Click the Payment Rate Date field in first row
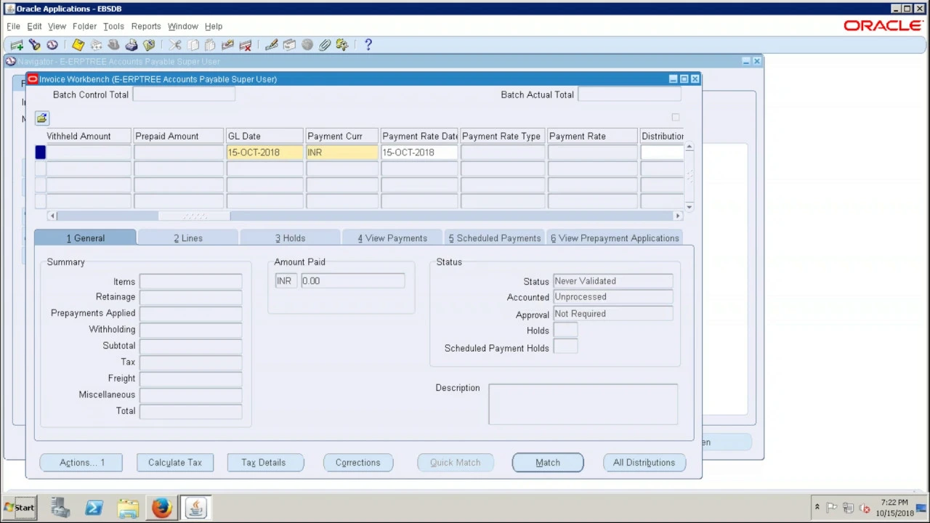 tap(419, 153)
